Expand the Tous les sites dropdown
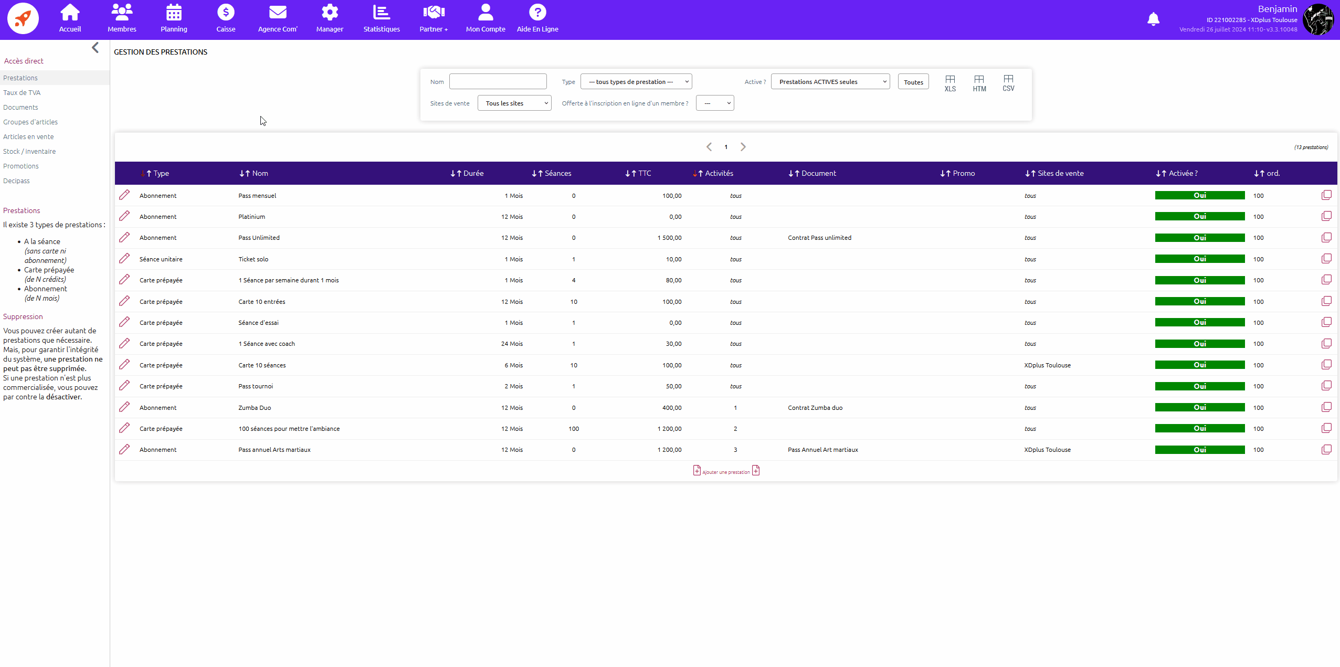Screen dimensions: 1340x667 pos(514,103)
